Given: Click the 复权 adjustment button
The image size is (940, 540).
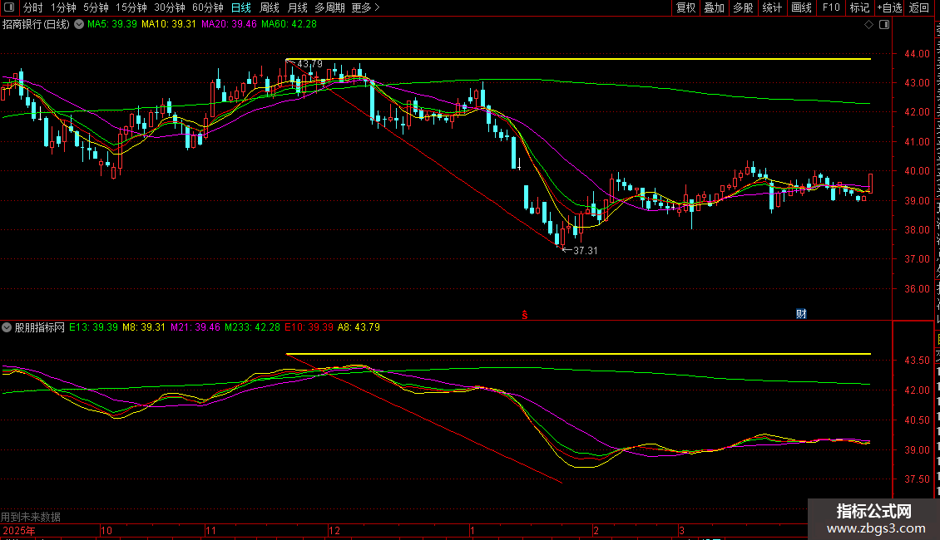Looking at the screenshot, I should click(x=685, y=7).
